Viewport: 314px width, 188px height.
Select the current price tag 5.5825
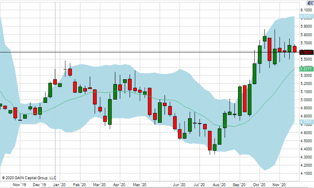click(306, 52)
